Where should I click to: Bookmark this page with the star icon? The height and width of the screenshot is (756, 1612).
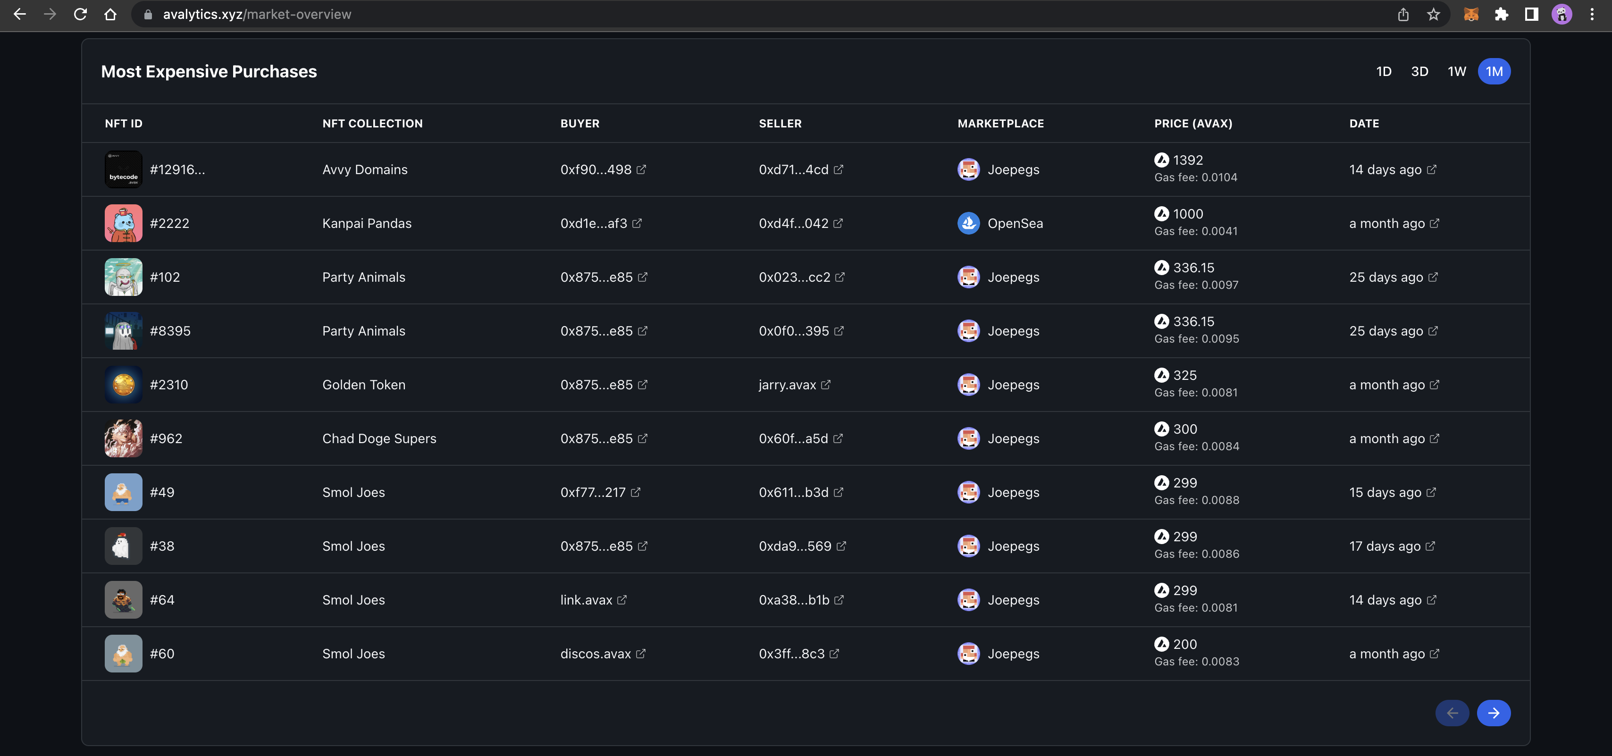tap(1433, 15)
